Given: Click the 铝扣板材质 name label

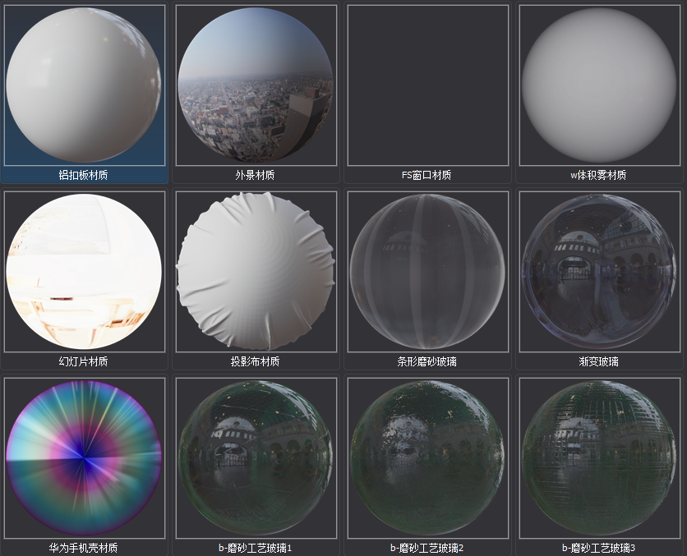Looking at the screenshot, I should 84,175.
